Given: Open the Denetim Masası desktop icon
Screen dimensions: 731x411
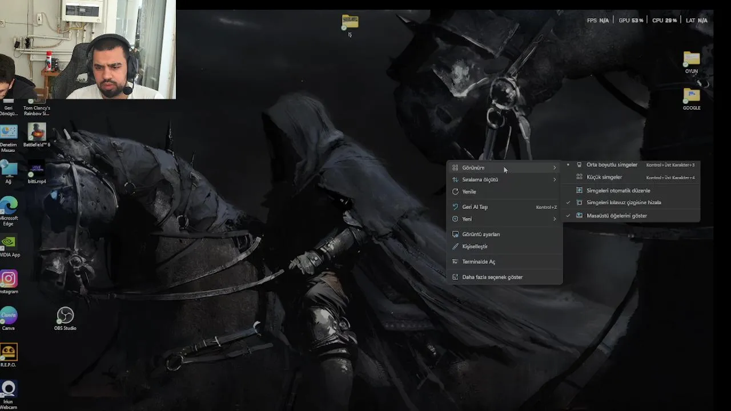Looking at the screenshot, I should tap(9, 138).
